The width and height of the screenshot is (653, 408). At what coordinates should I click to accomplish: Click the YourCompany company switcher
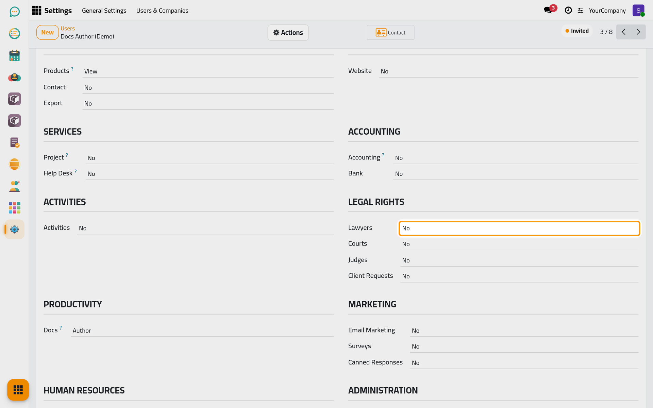tap(607, 11)
